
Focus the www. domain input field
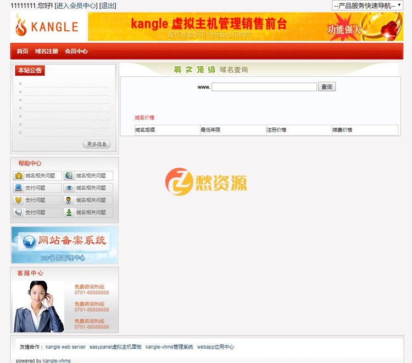(264, 87)
